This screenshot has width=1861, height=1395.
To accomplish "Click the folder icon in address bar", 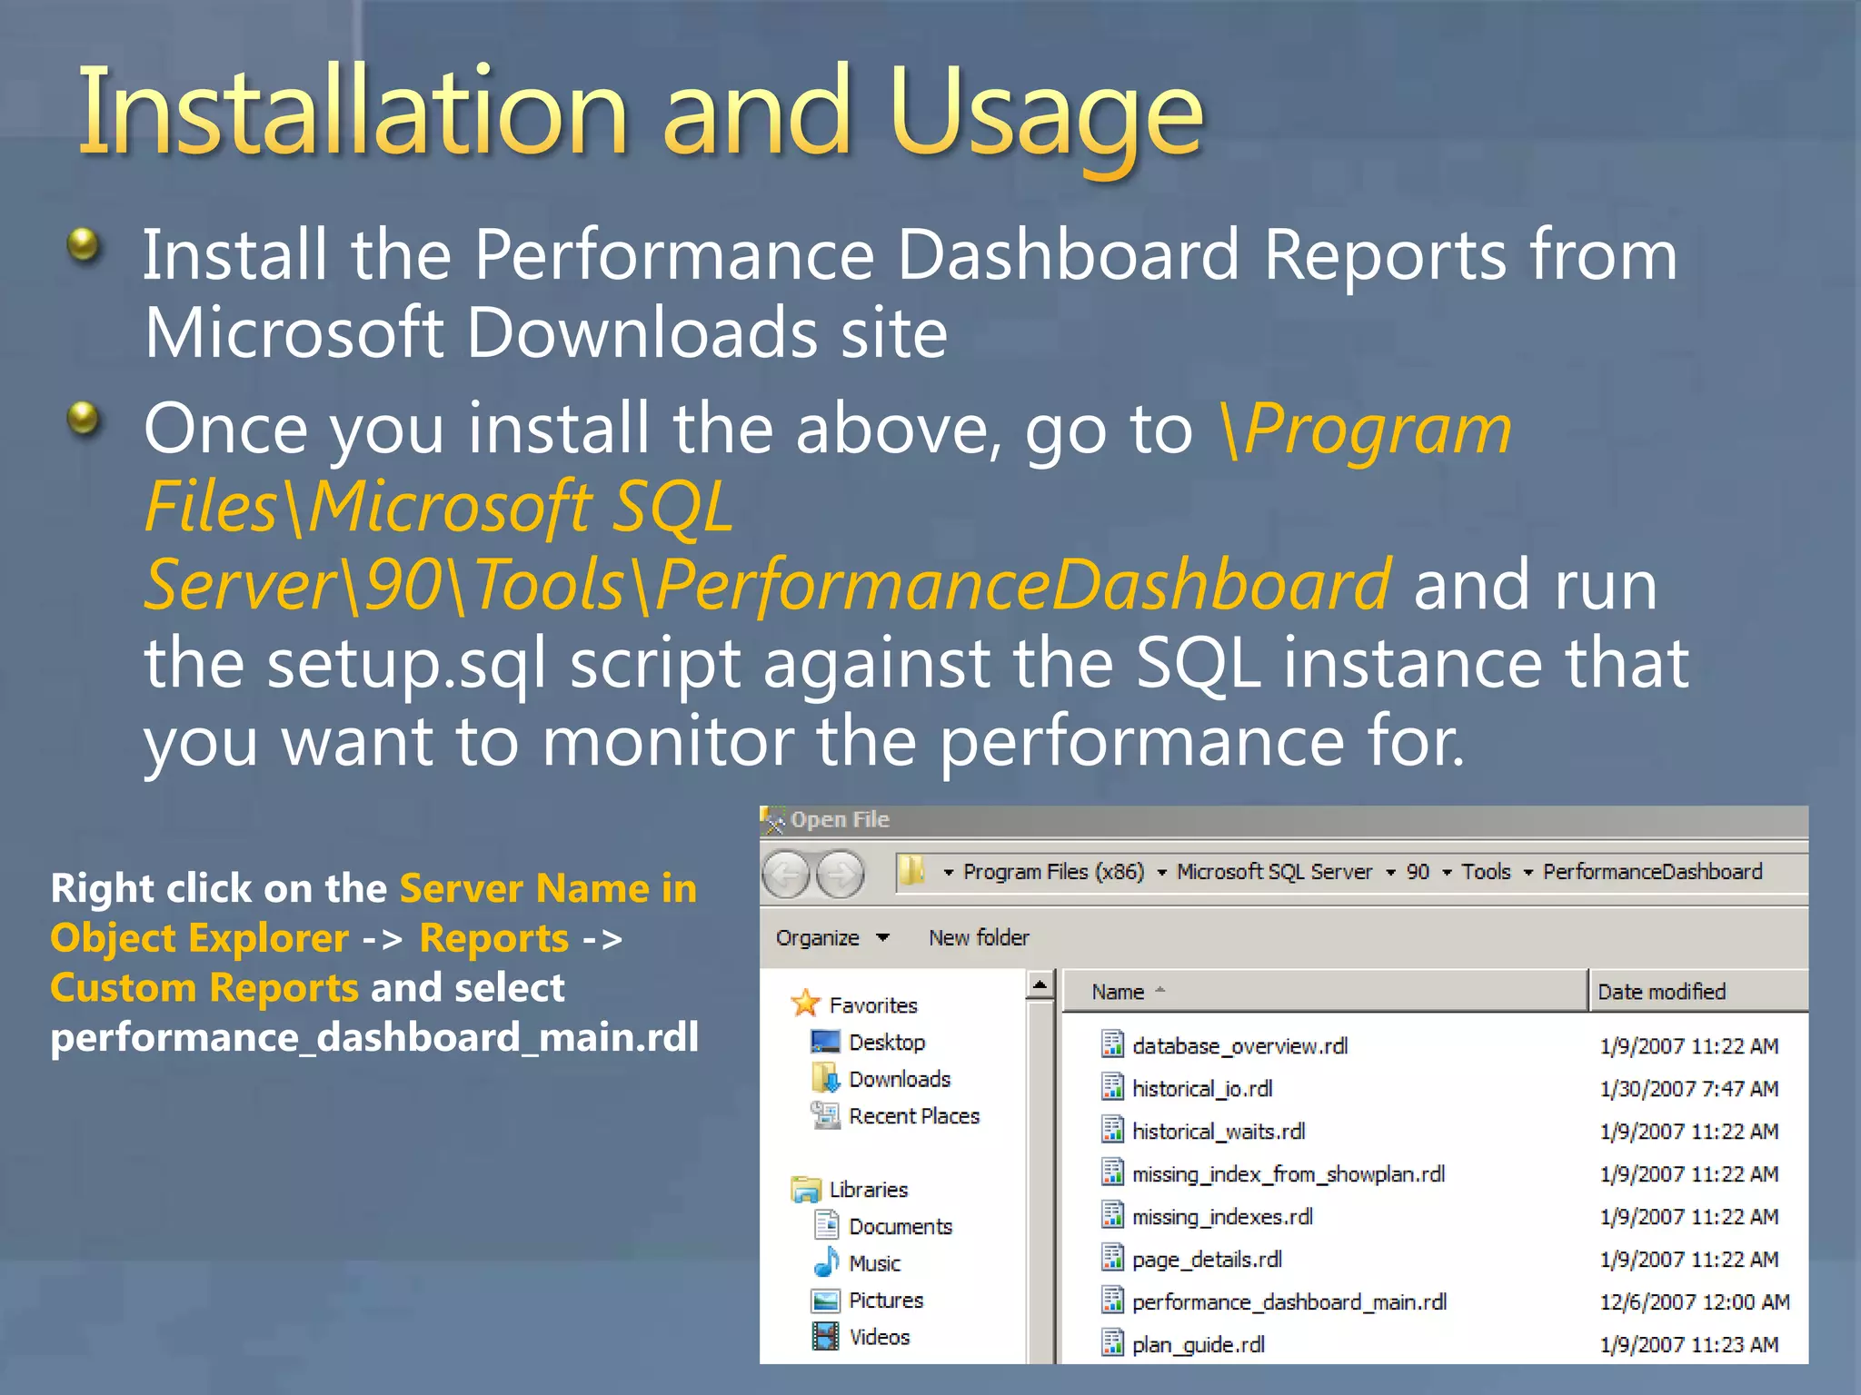I will point(911,871).
